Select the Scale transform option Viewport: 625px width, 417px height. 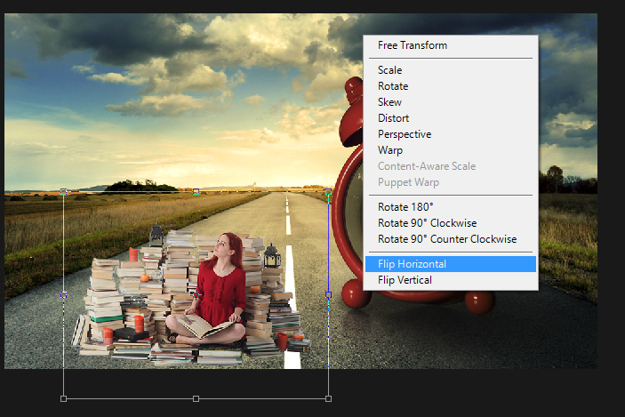[x=389, y=70]
